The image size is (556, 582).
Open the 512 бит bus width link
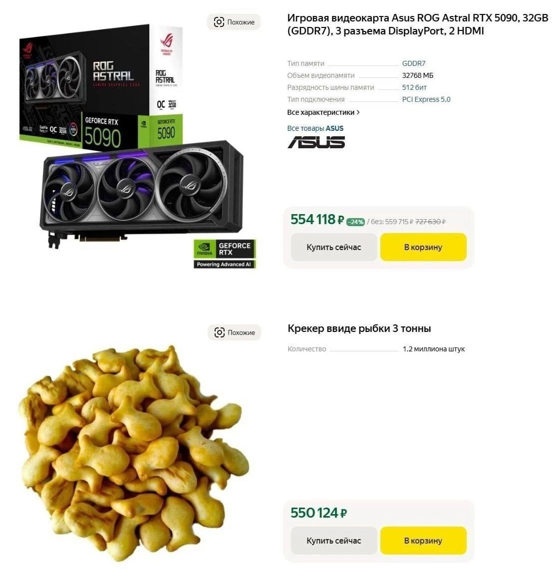click(414, 87)
